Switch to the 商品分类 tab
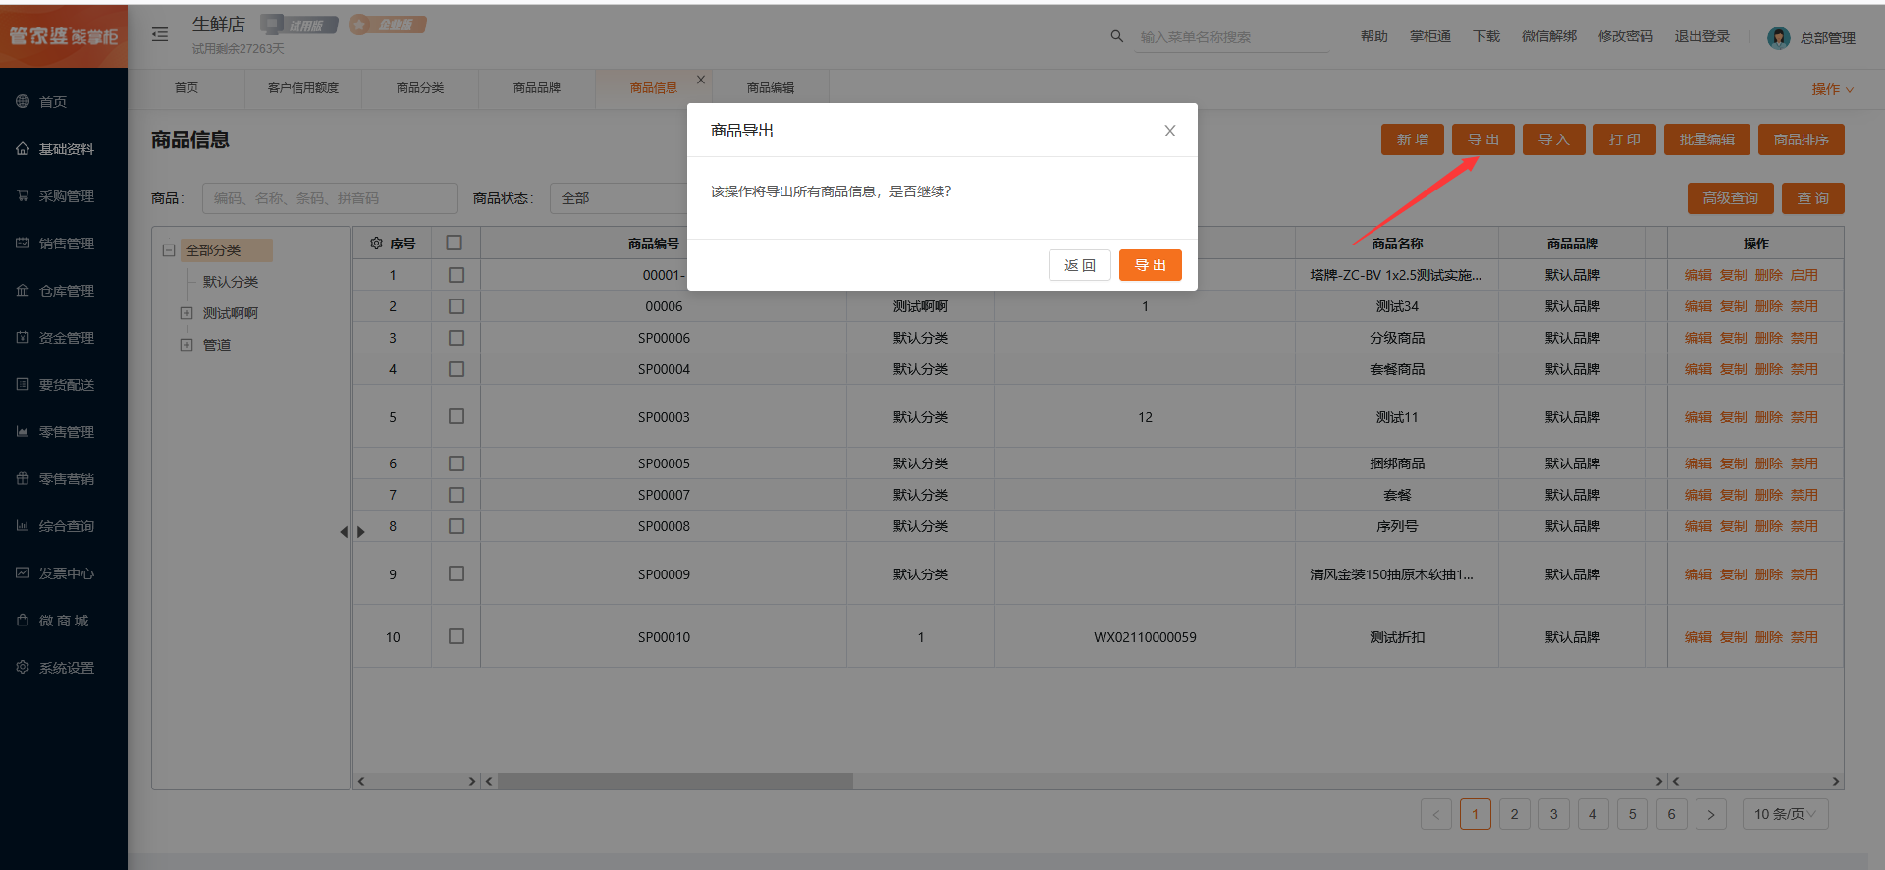Screen dimensions: 1885x870 coord(420,88)
